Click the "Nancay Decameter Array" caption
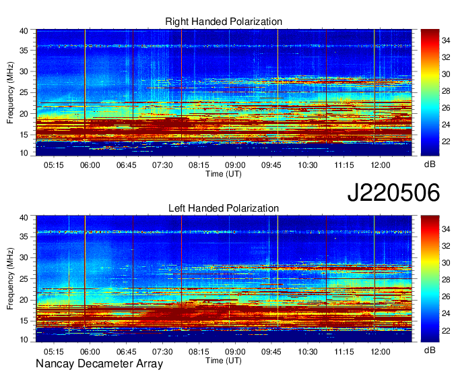Viewport: 458px width, 372px height. [x=99, y=364]
